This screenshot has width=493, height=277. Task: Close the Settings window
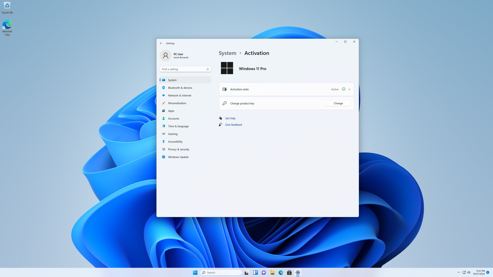(x=354, y=42)
